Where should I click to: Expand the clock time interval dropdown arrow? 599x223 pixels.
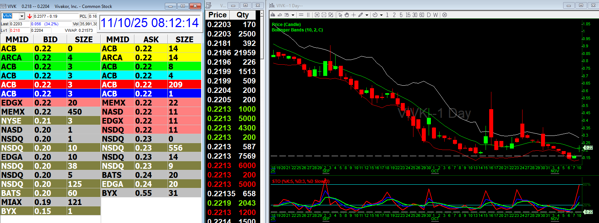pyautogui.click(x=381, y=15)
